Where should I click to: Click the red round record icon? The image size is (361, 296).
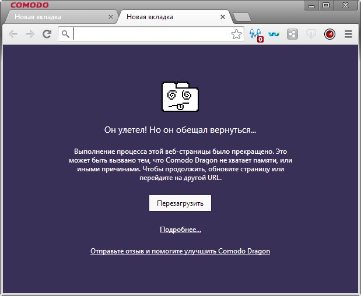click(330, 34)
